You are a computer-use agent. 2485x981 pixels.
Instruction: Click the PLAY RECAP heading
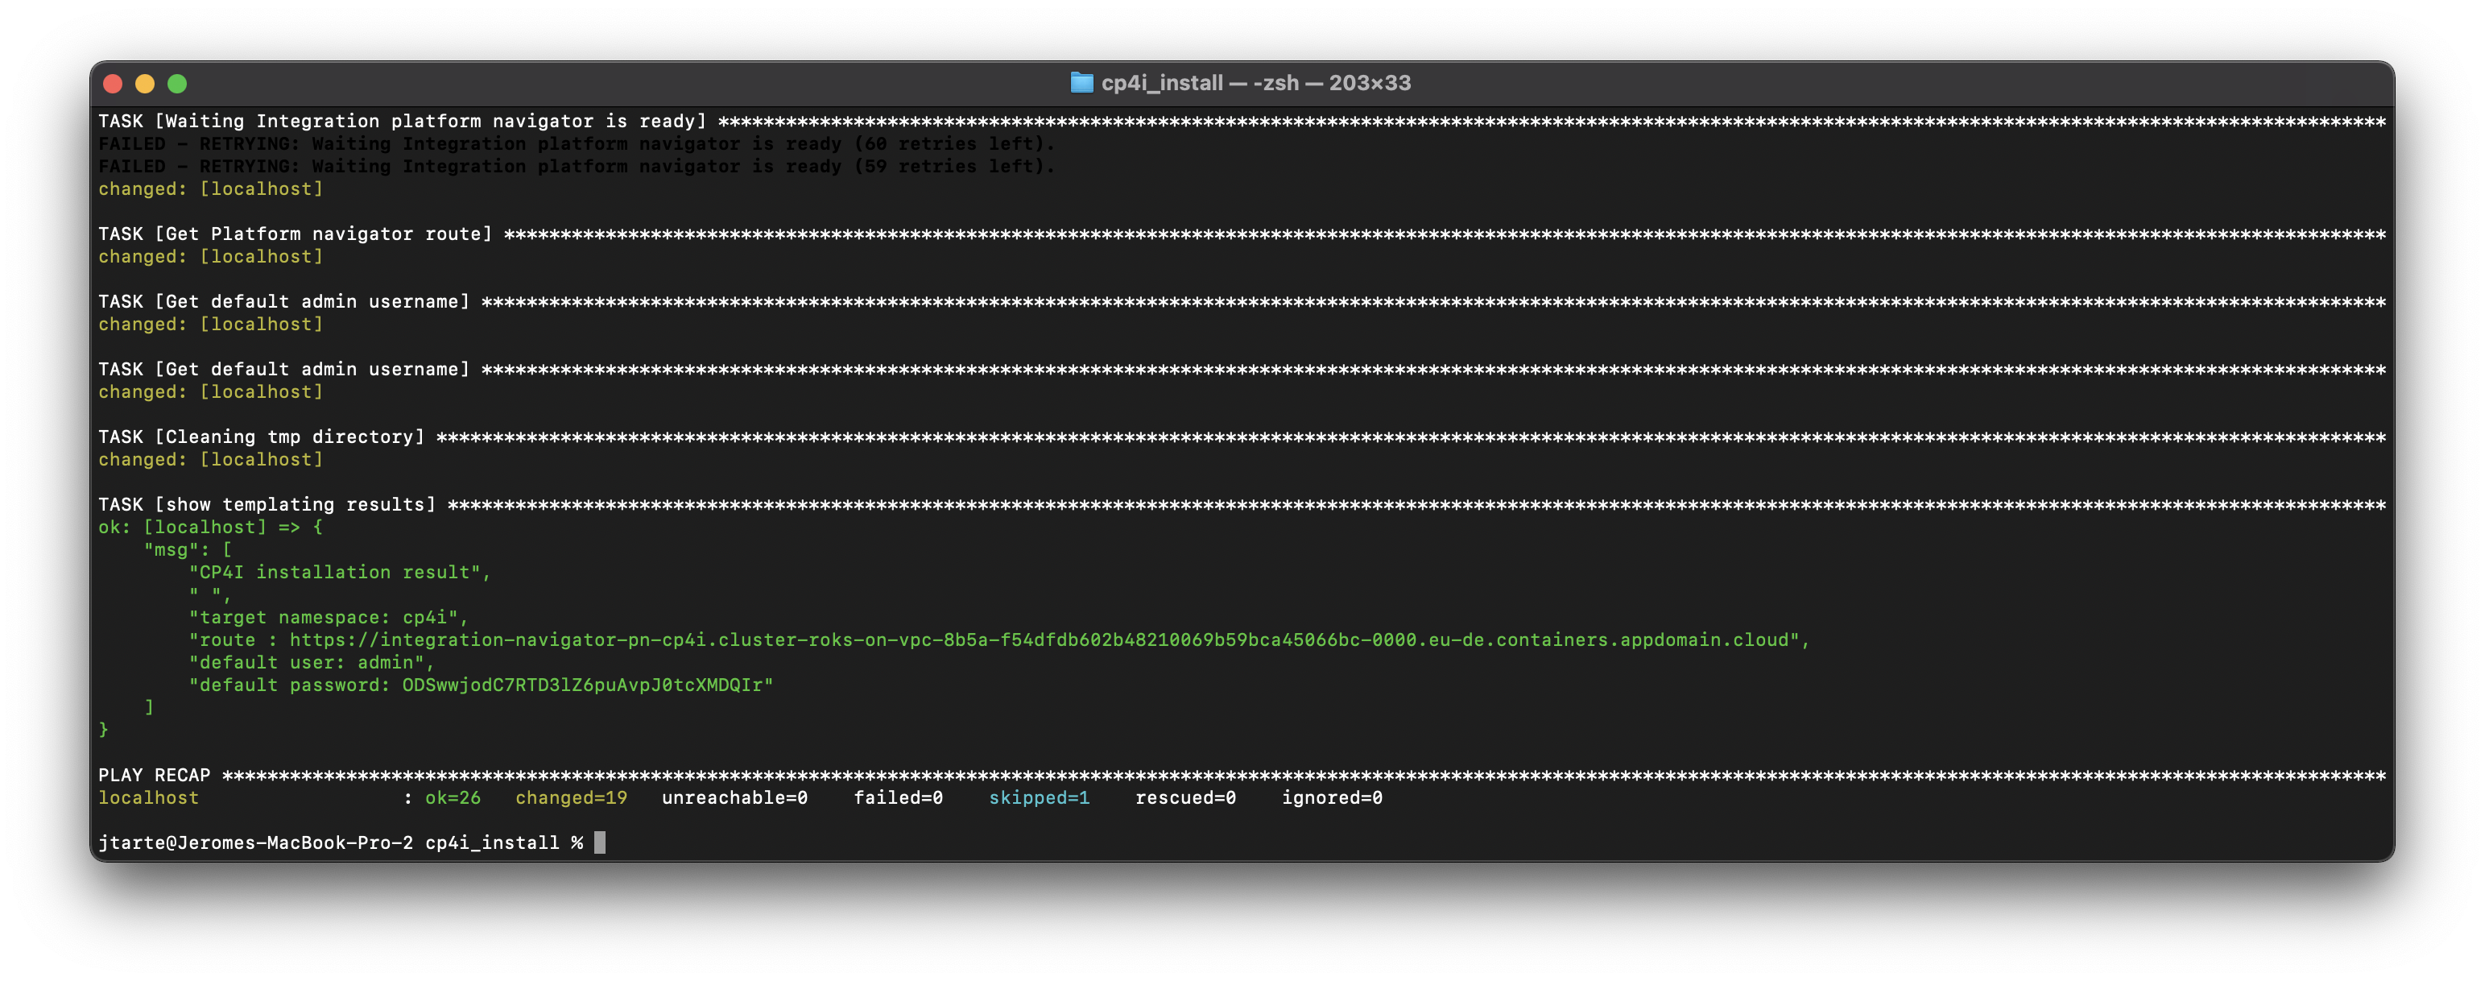[x=155, y=776]
